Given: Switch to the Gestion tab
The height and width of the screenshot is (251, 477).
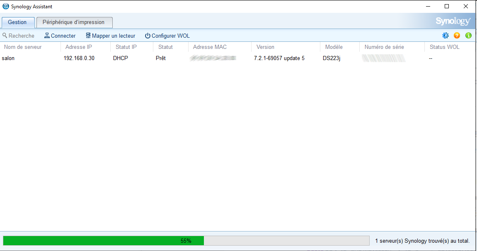Looking at the screenshot, I should click(18, 22).
